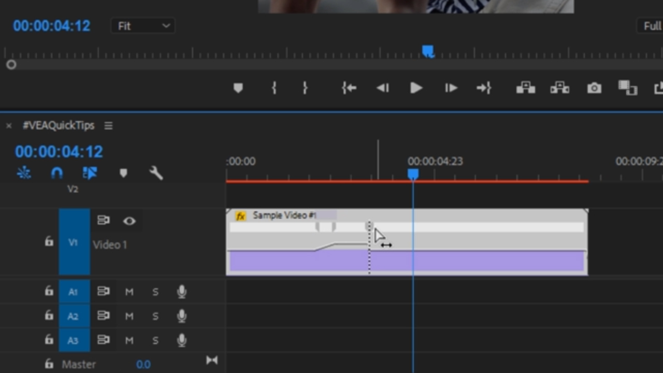Viewport: 663px width, 373px height.
Task: Select the #VEAQuickTips sequence tab
Action: click(x=59, y=125)
